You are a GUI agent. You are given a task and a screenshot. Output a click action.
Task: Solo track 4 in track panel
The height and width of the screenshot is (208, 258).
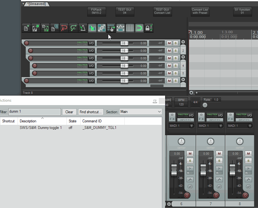pyautogui.click(x=175, y=66)
